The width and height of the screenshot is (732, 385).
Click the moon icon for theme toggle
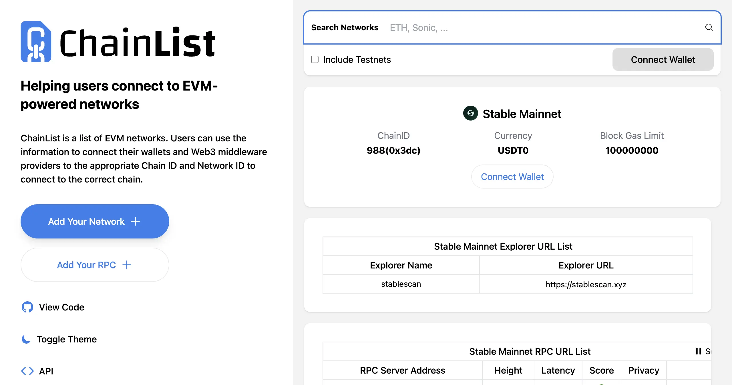[x=26, y=339]
